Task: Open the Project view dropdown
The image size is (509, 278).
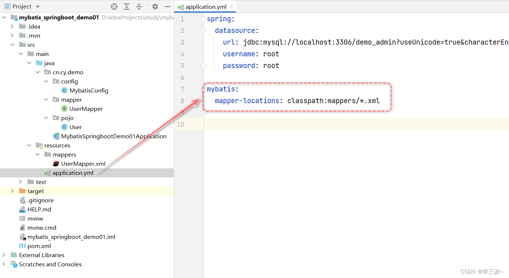Action: [x=38, y=7]
